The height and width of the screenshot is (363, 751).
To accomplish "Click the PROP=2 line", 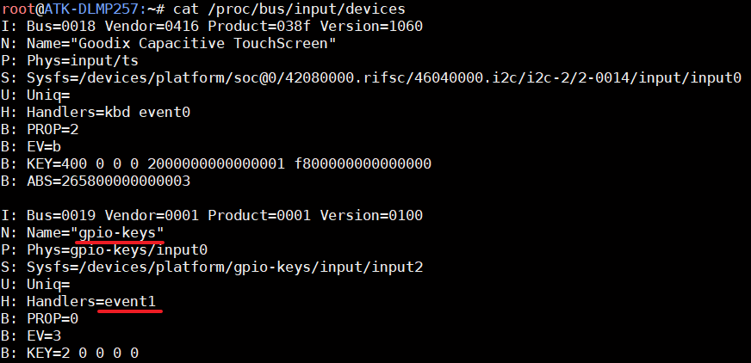I will pyautogui.click(x=40, y=130).
